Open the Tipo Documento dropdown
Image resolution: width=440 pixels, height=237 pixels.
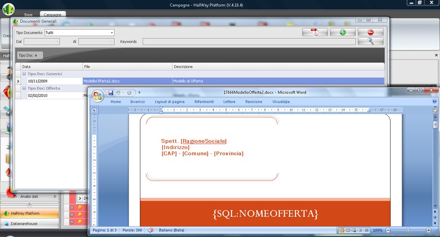pos(112,33)
